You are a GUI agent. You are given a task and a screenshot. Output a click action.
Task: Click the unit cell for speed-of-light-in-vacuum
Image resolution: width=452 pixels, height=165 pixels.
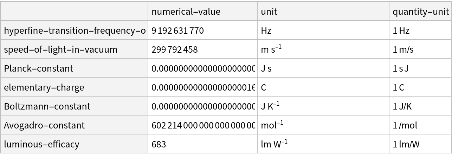pos(323,49)
